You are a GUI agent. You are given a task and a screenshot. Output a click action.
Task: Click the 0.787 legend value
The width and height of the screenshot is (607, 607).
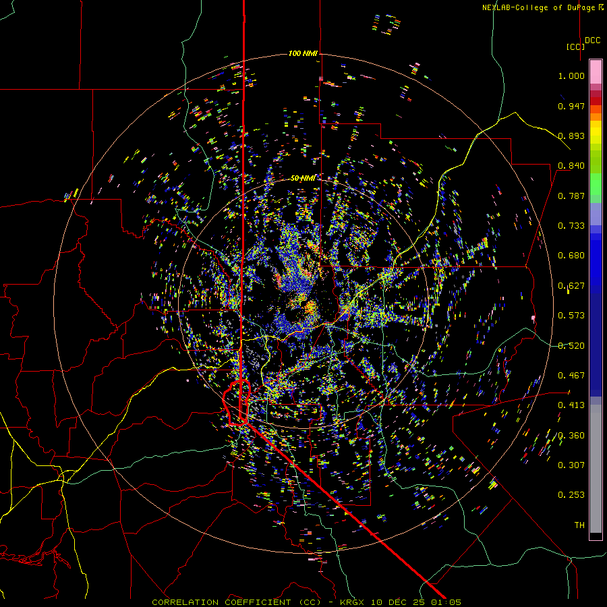click(x=571, y=196)
